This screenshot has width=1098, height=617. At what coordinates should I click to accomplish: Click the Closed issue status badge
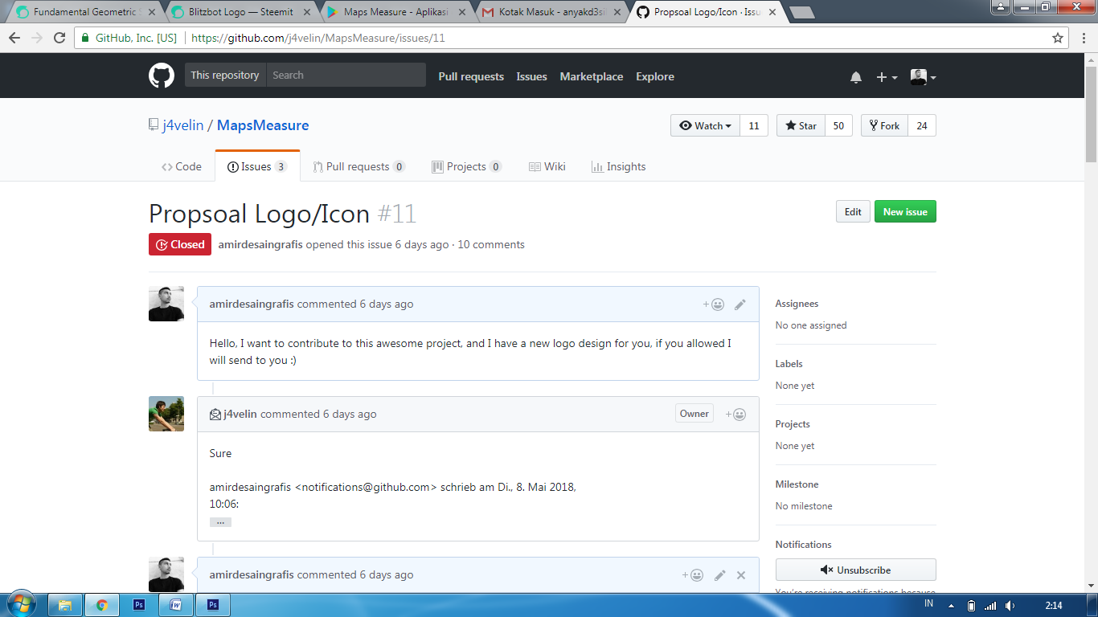pyautogui.click(x=180, y=244)
